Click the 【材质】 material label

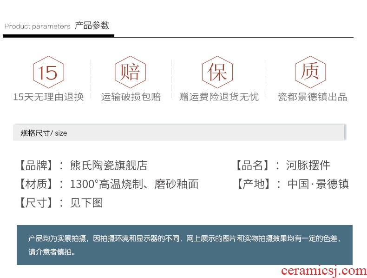36,184
